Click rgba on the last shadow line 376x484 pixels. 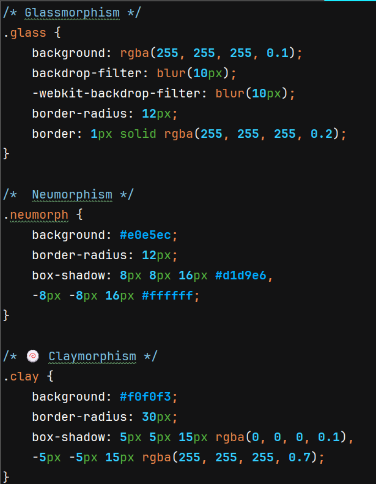(x=157, y=458)
